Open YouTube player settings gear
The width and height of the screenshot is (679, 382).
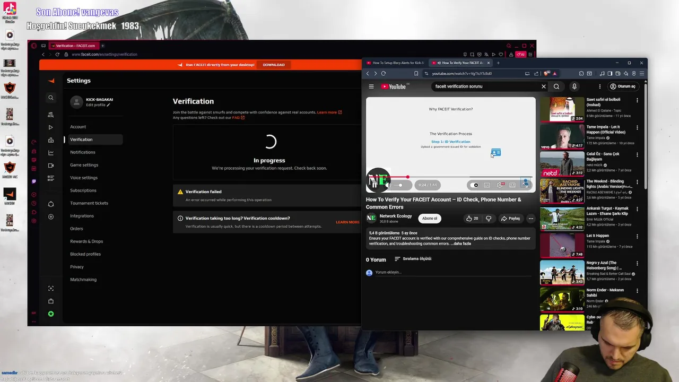(500, 185)
